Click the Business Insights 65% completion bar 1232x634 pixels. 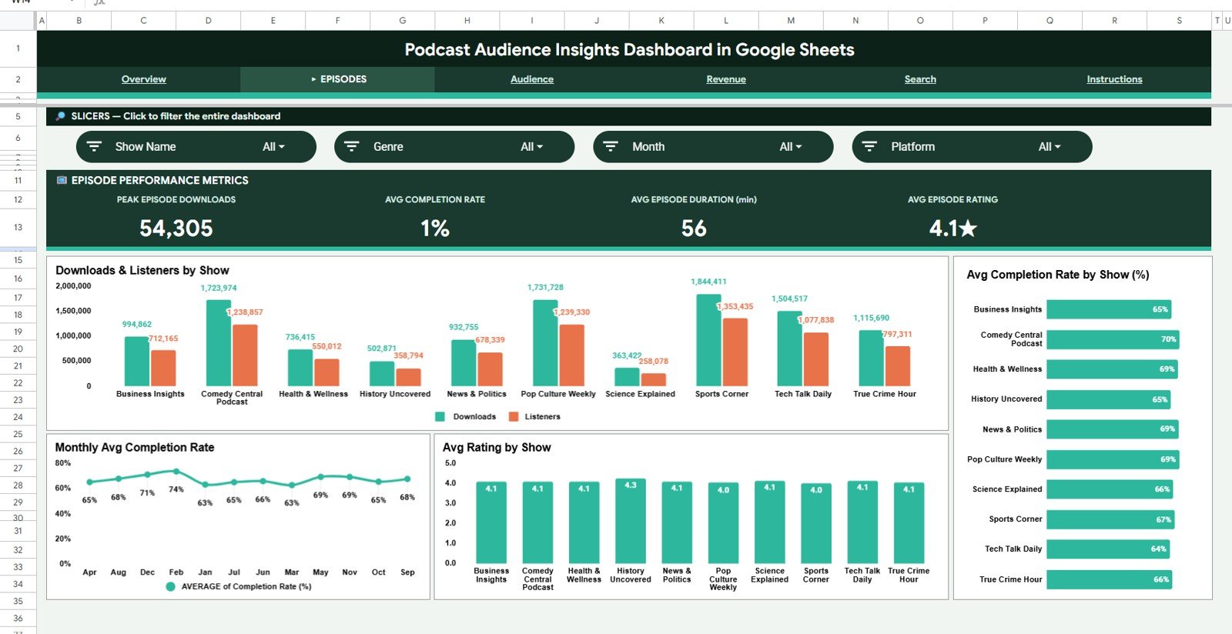(1109, 309)
